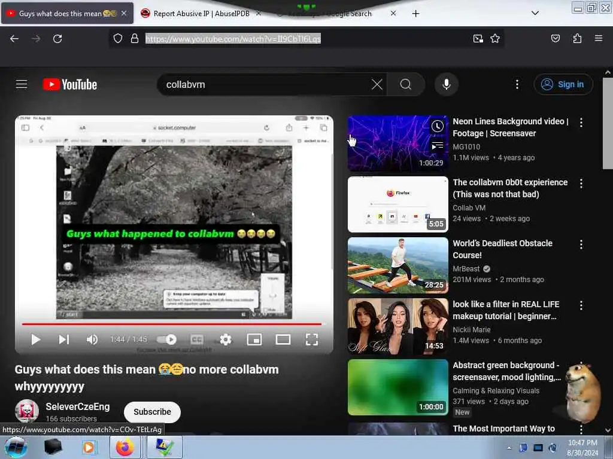Show hidden system tray icons arrow

509,448
